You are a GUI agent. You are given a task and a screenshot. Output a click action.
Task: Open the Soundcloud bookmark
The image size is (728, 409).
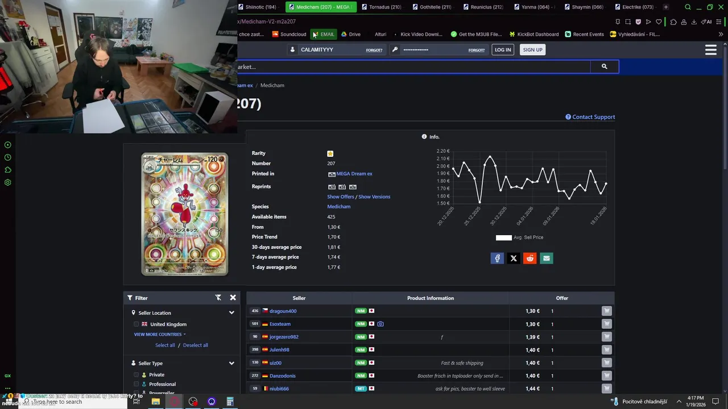click(289, 34)
